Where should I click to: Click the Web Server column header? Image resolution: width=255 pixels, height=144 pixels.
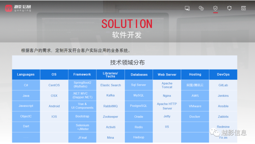167,74
